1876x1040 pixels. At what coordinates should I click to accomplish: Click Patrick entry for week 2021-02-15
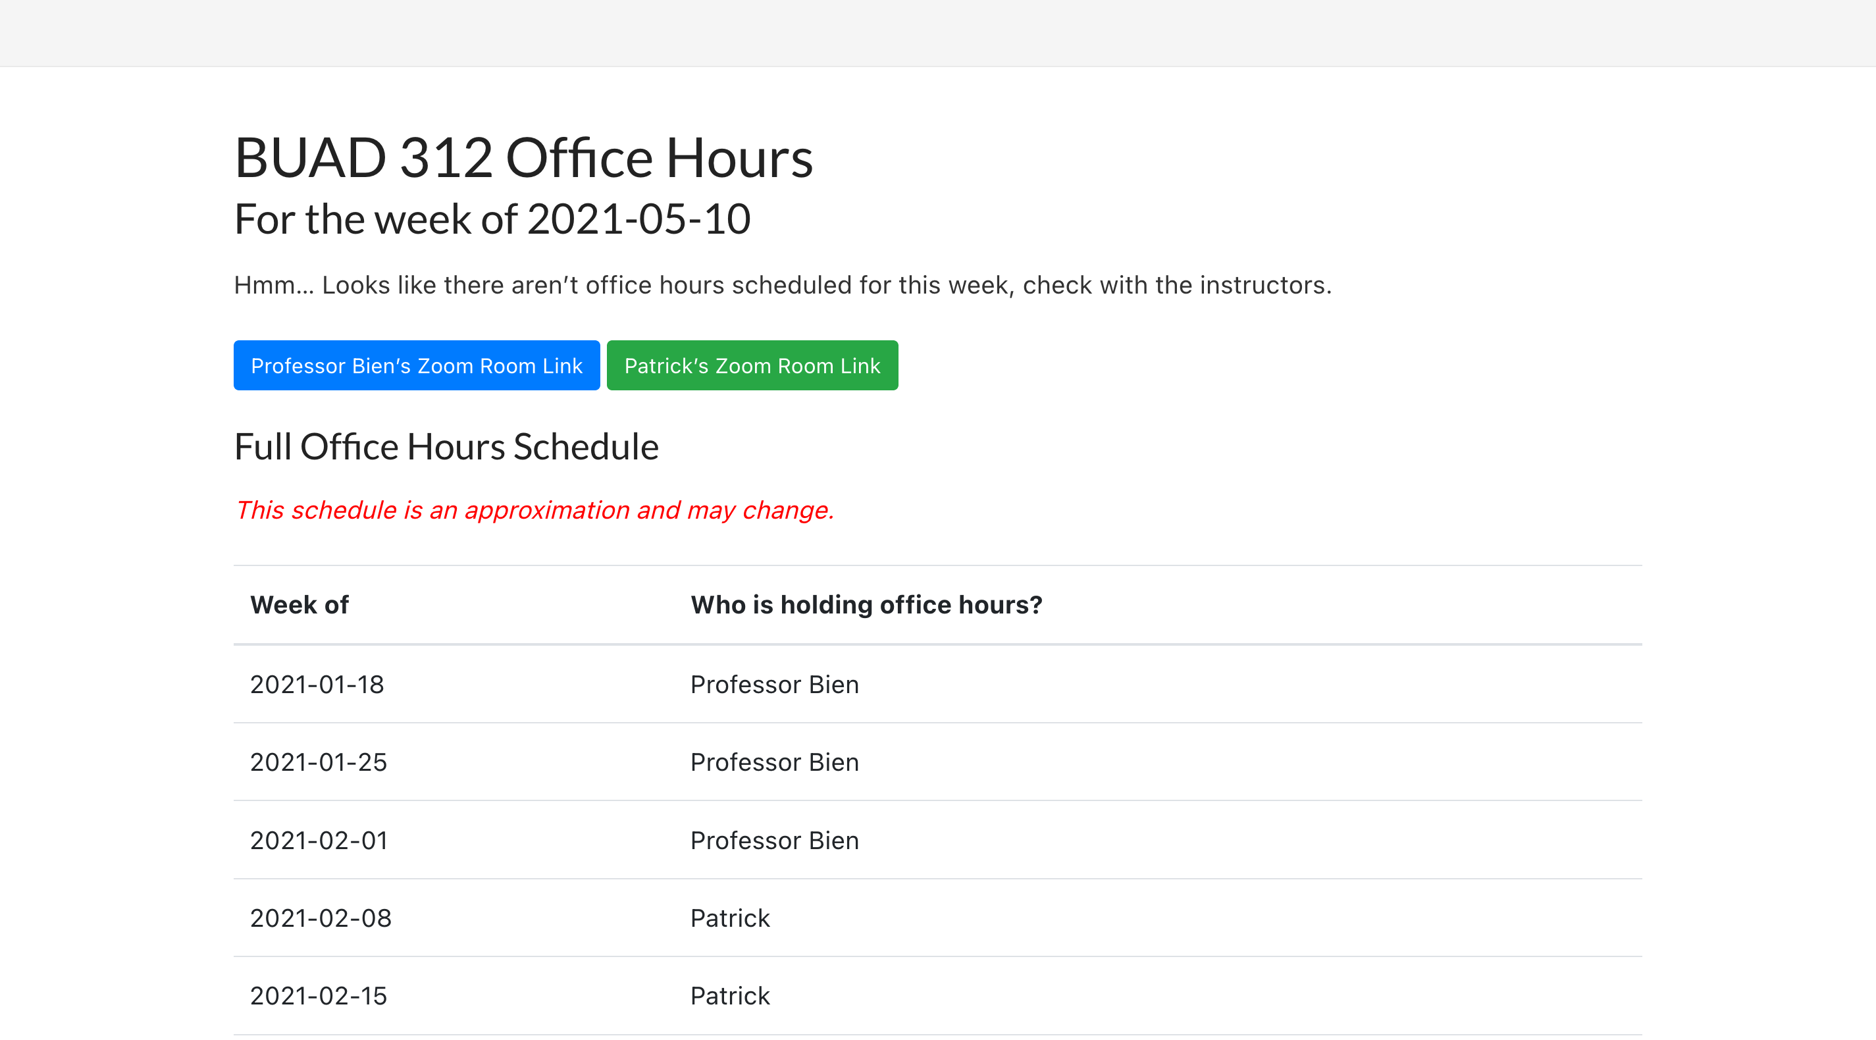(730, 996)
